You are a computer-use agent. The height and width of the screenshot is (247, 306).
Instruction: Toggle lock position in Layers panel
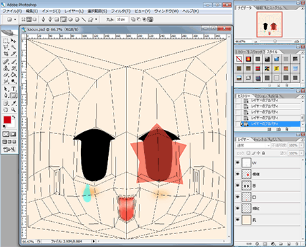click(258, 153)
